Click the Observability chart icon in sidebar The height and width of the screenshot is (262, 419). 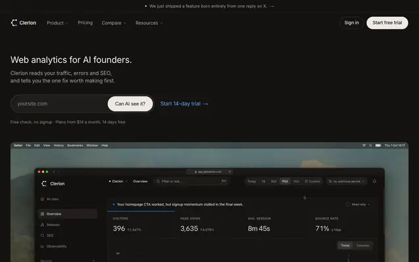click(42, 246)
